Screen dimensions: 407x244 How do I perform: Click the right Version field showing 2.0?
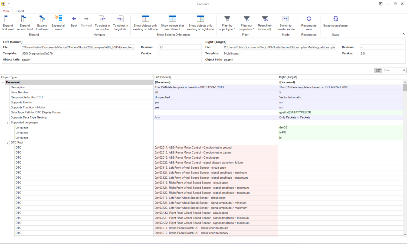click(x=382, y=53)
